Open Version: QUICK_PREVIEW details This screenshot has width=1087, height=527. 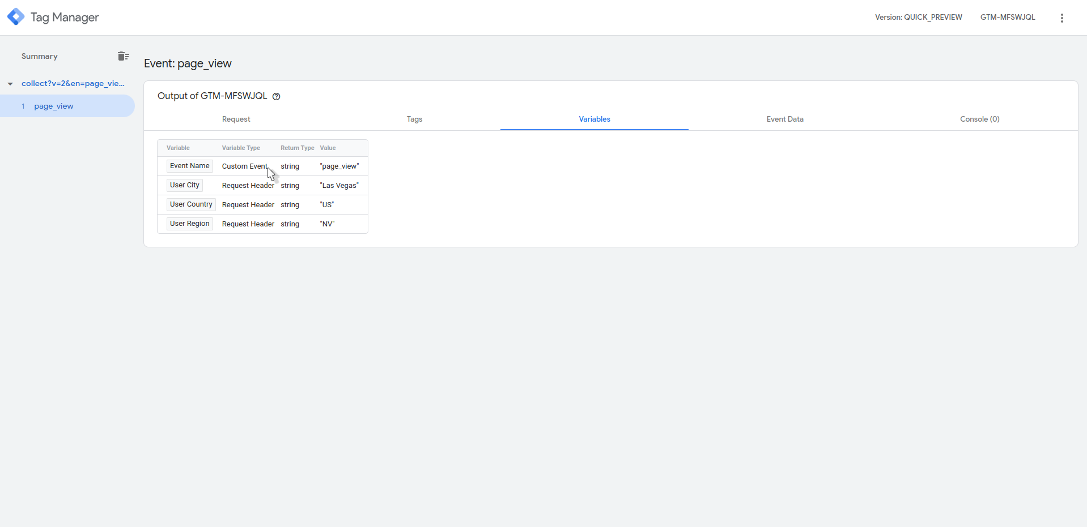coord(918,17)
